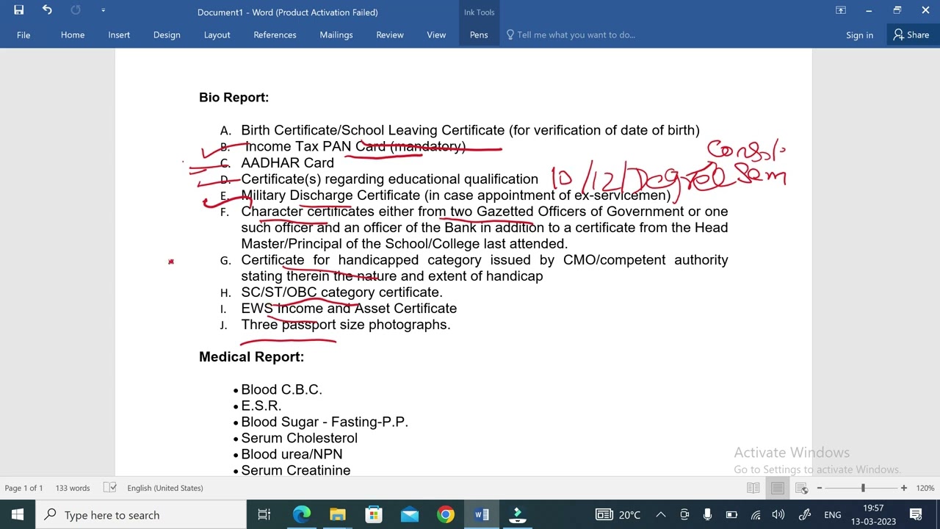Click the zoom slider handle
Viewport: 940px width, 529px height.
point(863,488)
